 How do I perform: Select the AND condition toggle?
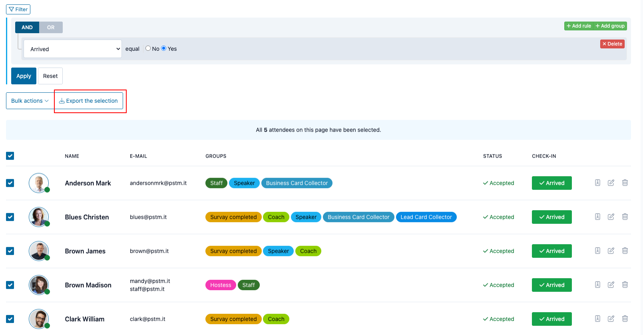coord(27,27)
